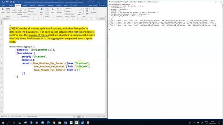Open Word from the taskbar

coord(65,123)
